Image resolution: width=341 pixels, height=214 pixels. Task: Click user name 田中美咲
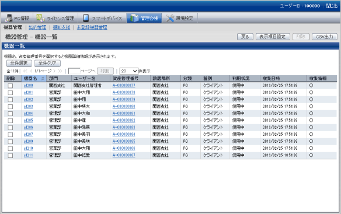82,142
